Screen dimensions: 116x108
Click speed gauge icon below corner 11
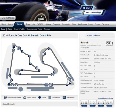coord(52,74)
